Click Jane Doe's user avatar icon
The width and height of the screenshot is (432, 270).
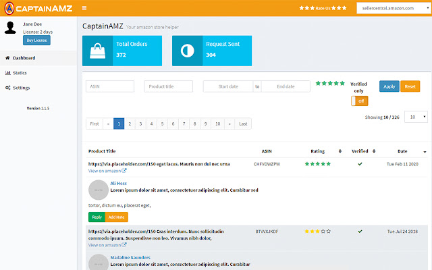tap(10, 28)
